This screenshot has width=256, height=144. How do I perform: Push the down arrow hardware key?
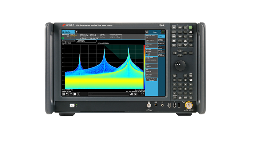point(180,55)
